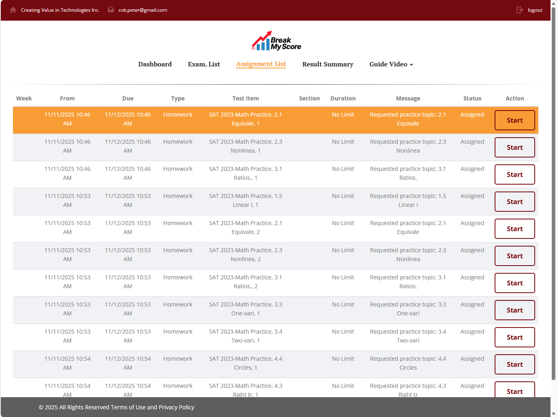Start the 4.4 Circles assignment
The height and width of the screenshot is (417, 557).
tap(514, 364)
